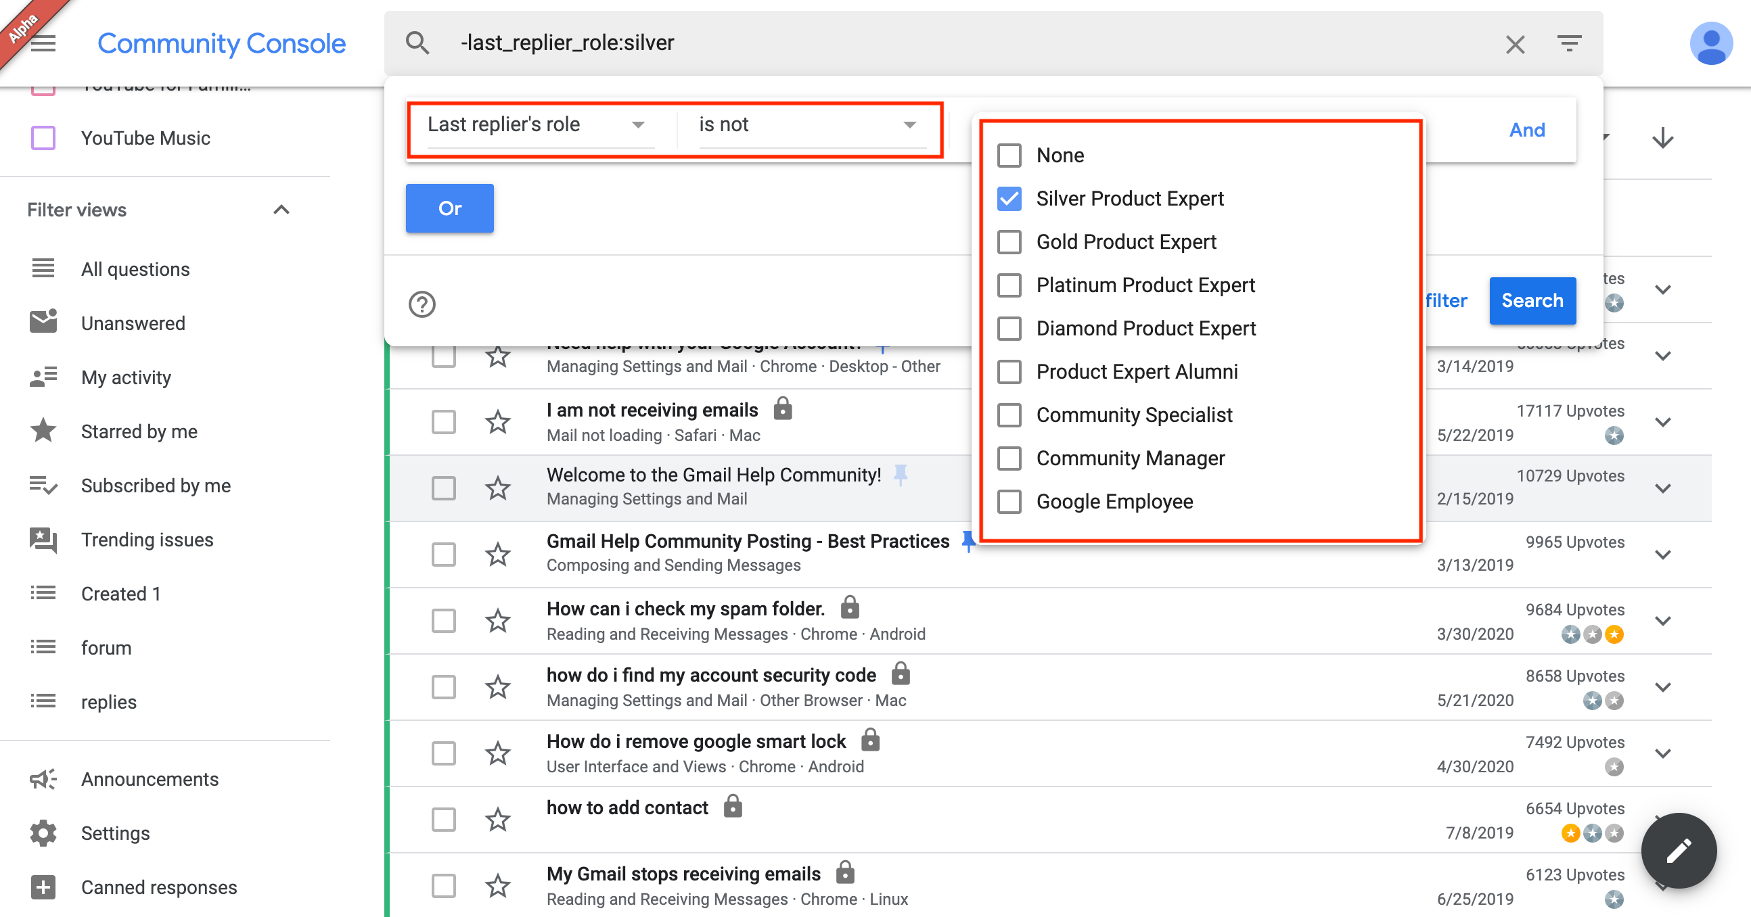Open the user account avatar
The height and width of the screenshot is (917, 1751).
1710,44
